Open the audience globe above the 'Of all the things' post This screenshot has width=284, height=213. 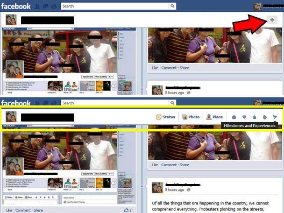tap(189, 190)
